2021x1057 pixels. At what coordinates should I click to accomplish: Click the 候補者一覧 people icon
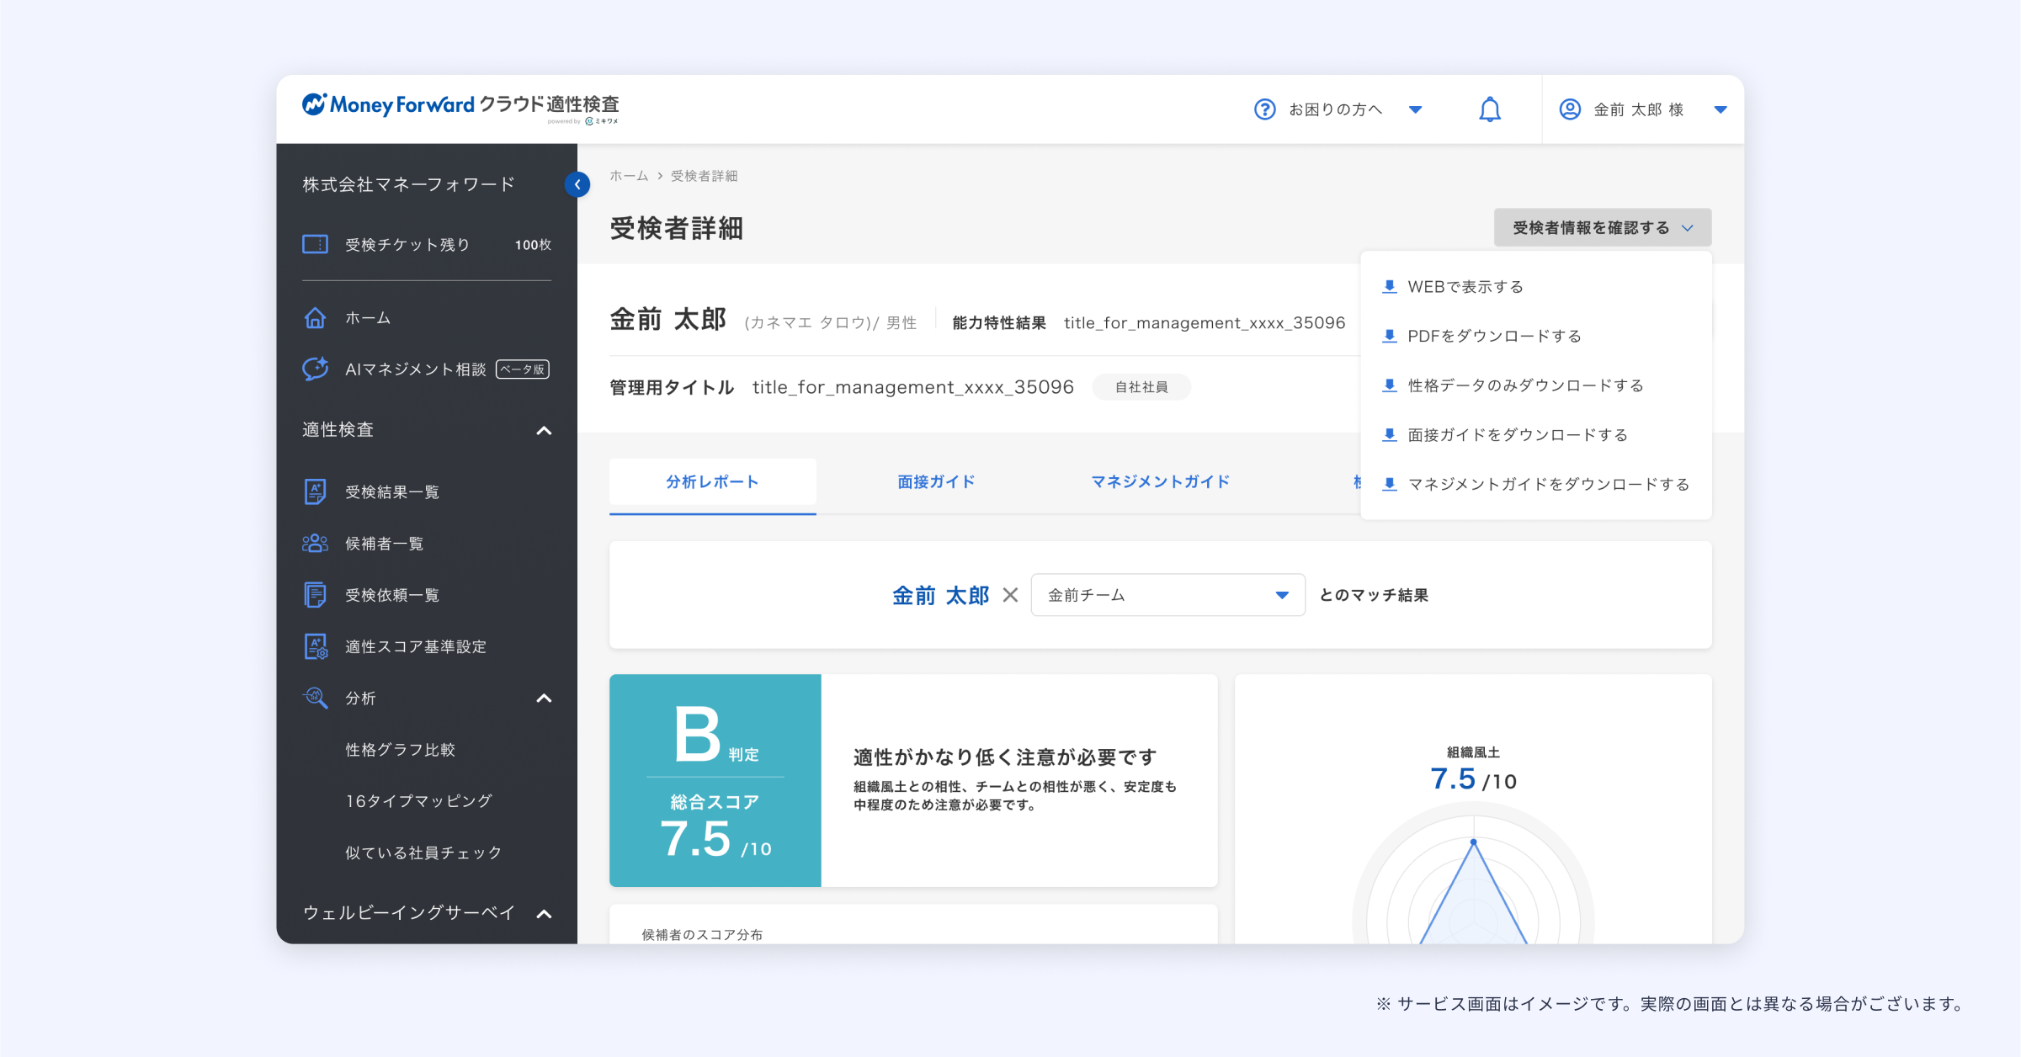pos(315,543)
